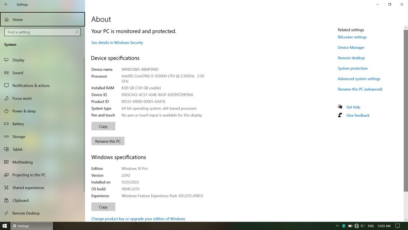408x230 pixels.
Task: Click the main content vertical scrollbar
Action: (406, 111)
